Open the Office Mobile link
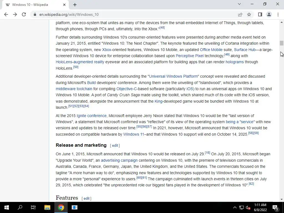The height and width of the screenshot is (213, 284). 211,50
